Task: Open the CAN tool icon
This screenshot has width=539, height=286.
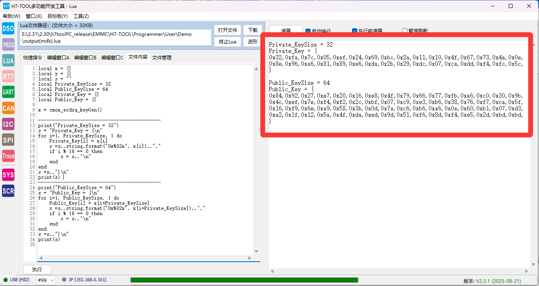Action: 8,108
